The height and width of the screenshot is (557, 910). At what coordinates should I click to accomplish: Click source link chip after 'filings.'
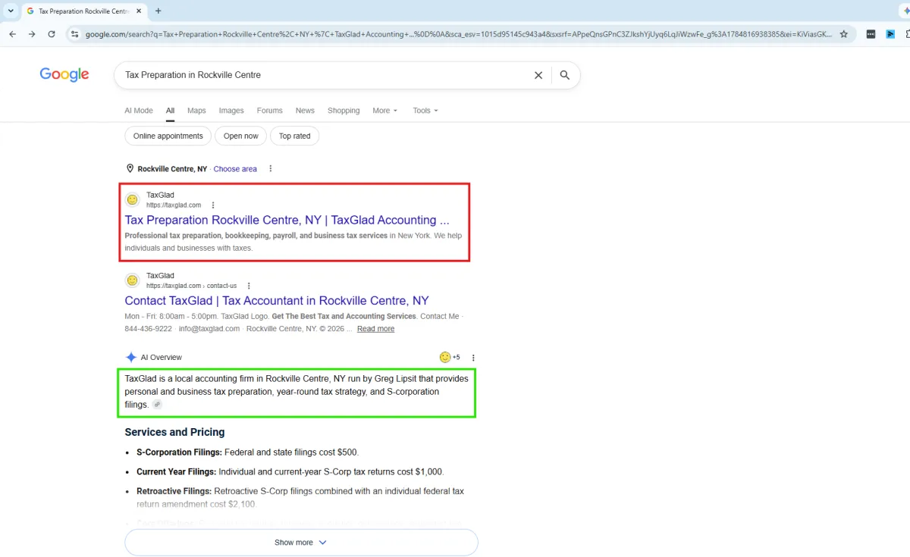click(x=157, y=405)
